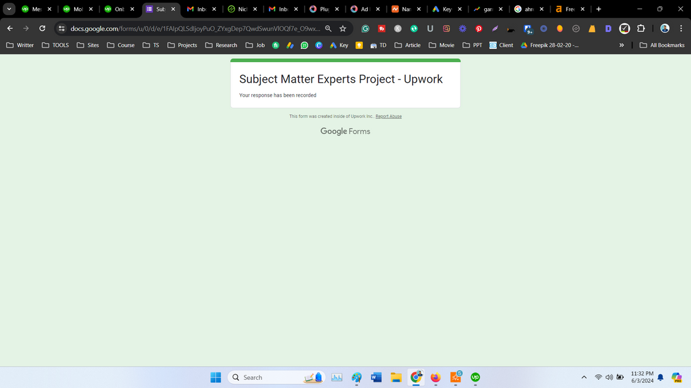Screen dimensions: 691x388
Task: Open the Extensions puzzle-piece menu
Action: [641, 29]
